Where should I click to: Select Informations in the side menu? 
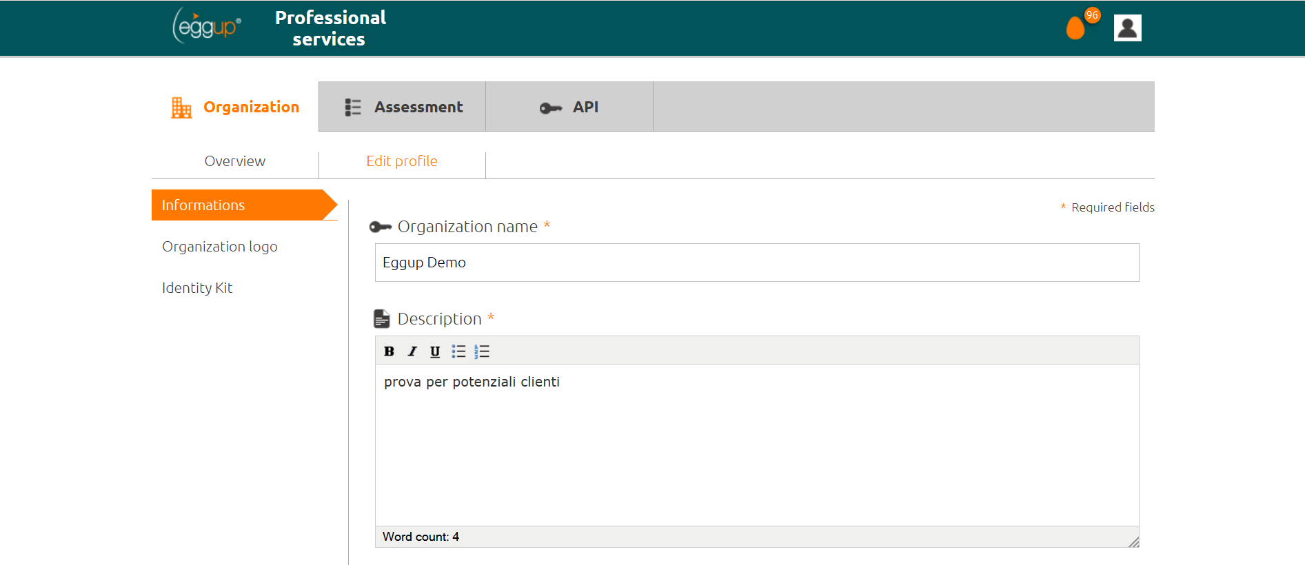[244, 205]
